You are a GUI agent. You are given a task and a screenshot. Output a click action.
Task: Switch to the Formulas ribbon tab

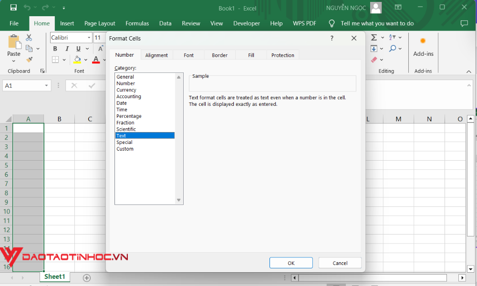click(x=137, y=23)
